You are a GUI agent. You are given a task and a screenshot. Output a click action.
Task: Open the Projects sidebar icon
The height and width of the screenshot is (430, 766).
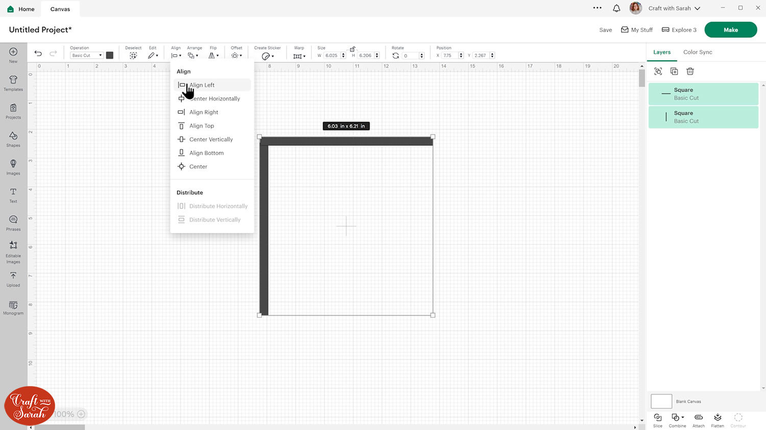pos(13,111)
